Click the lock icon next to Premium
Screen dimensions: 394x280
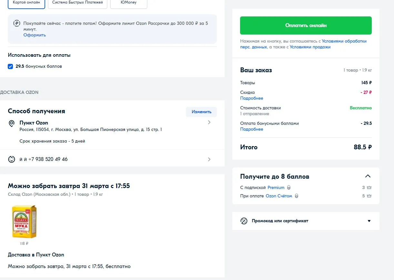pos(289,187)
